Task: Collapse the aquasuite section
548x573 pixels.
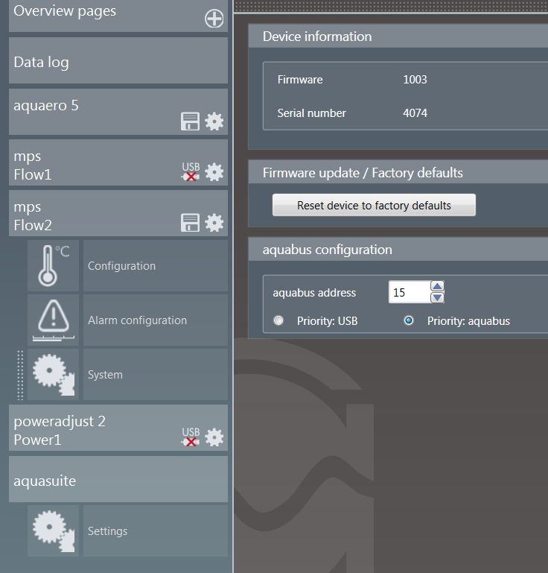Action: point(118,479)
